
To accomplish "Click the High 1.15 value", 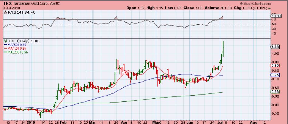I will tap(155, 8).
